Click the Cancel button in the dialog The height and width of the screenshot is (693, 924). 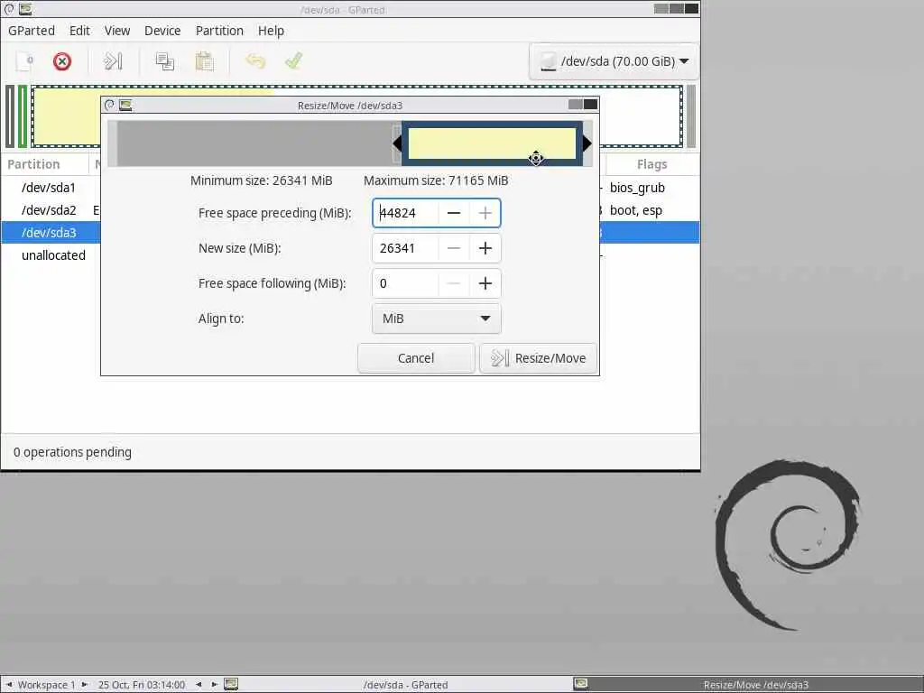pyautogui.click(x=416, y=358)
